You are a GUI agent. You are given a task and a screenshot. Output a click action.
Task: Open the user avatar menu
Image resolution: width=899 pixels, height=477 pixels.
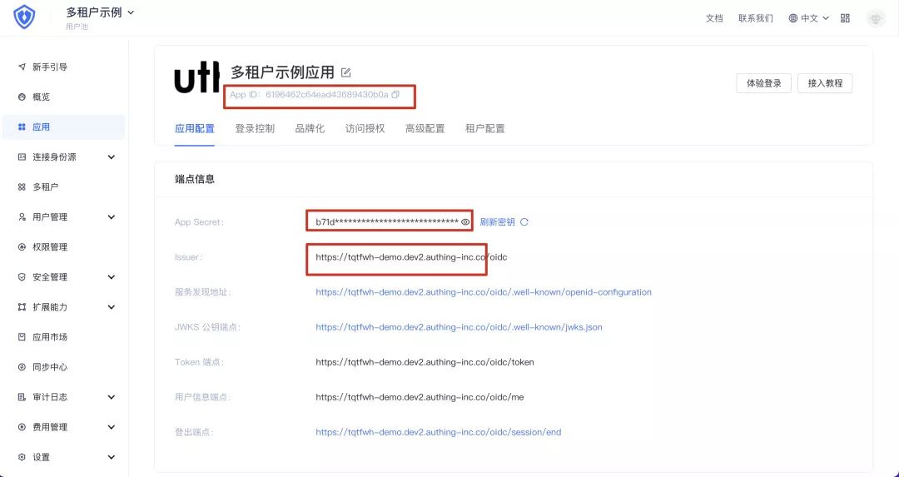[x=876, y=18]
